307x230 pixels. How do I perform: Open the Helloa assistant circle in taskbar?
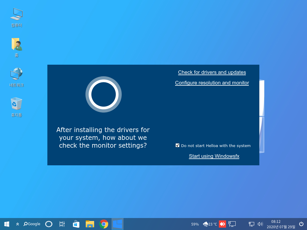click(49, 224)
